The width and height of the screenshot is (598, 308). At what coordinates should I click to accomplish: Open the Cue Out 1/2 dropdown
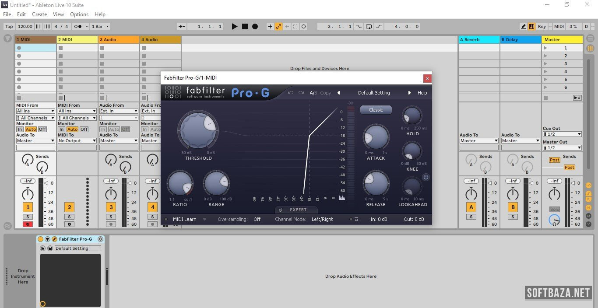[x=562, y=134]
